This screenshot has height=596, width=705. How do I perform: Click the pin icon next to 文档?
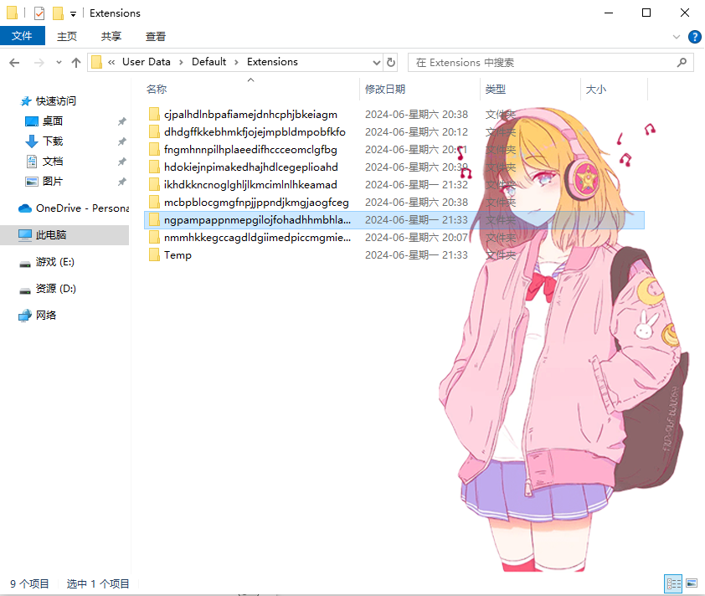(x=122, y=162)
